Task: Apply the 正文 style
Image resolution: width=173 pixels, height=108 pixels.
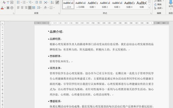Action: click(x=68, y=5)
